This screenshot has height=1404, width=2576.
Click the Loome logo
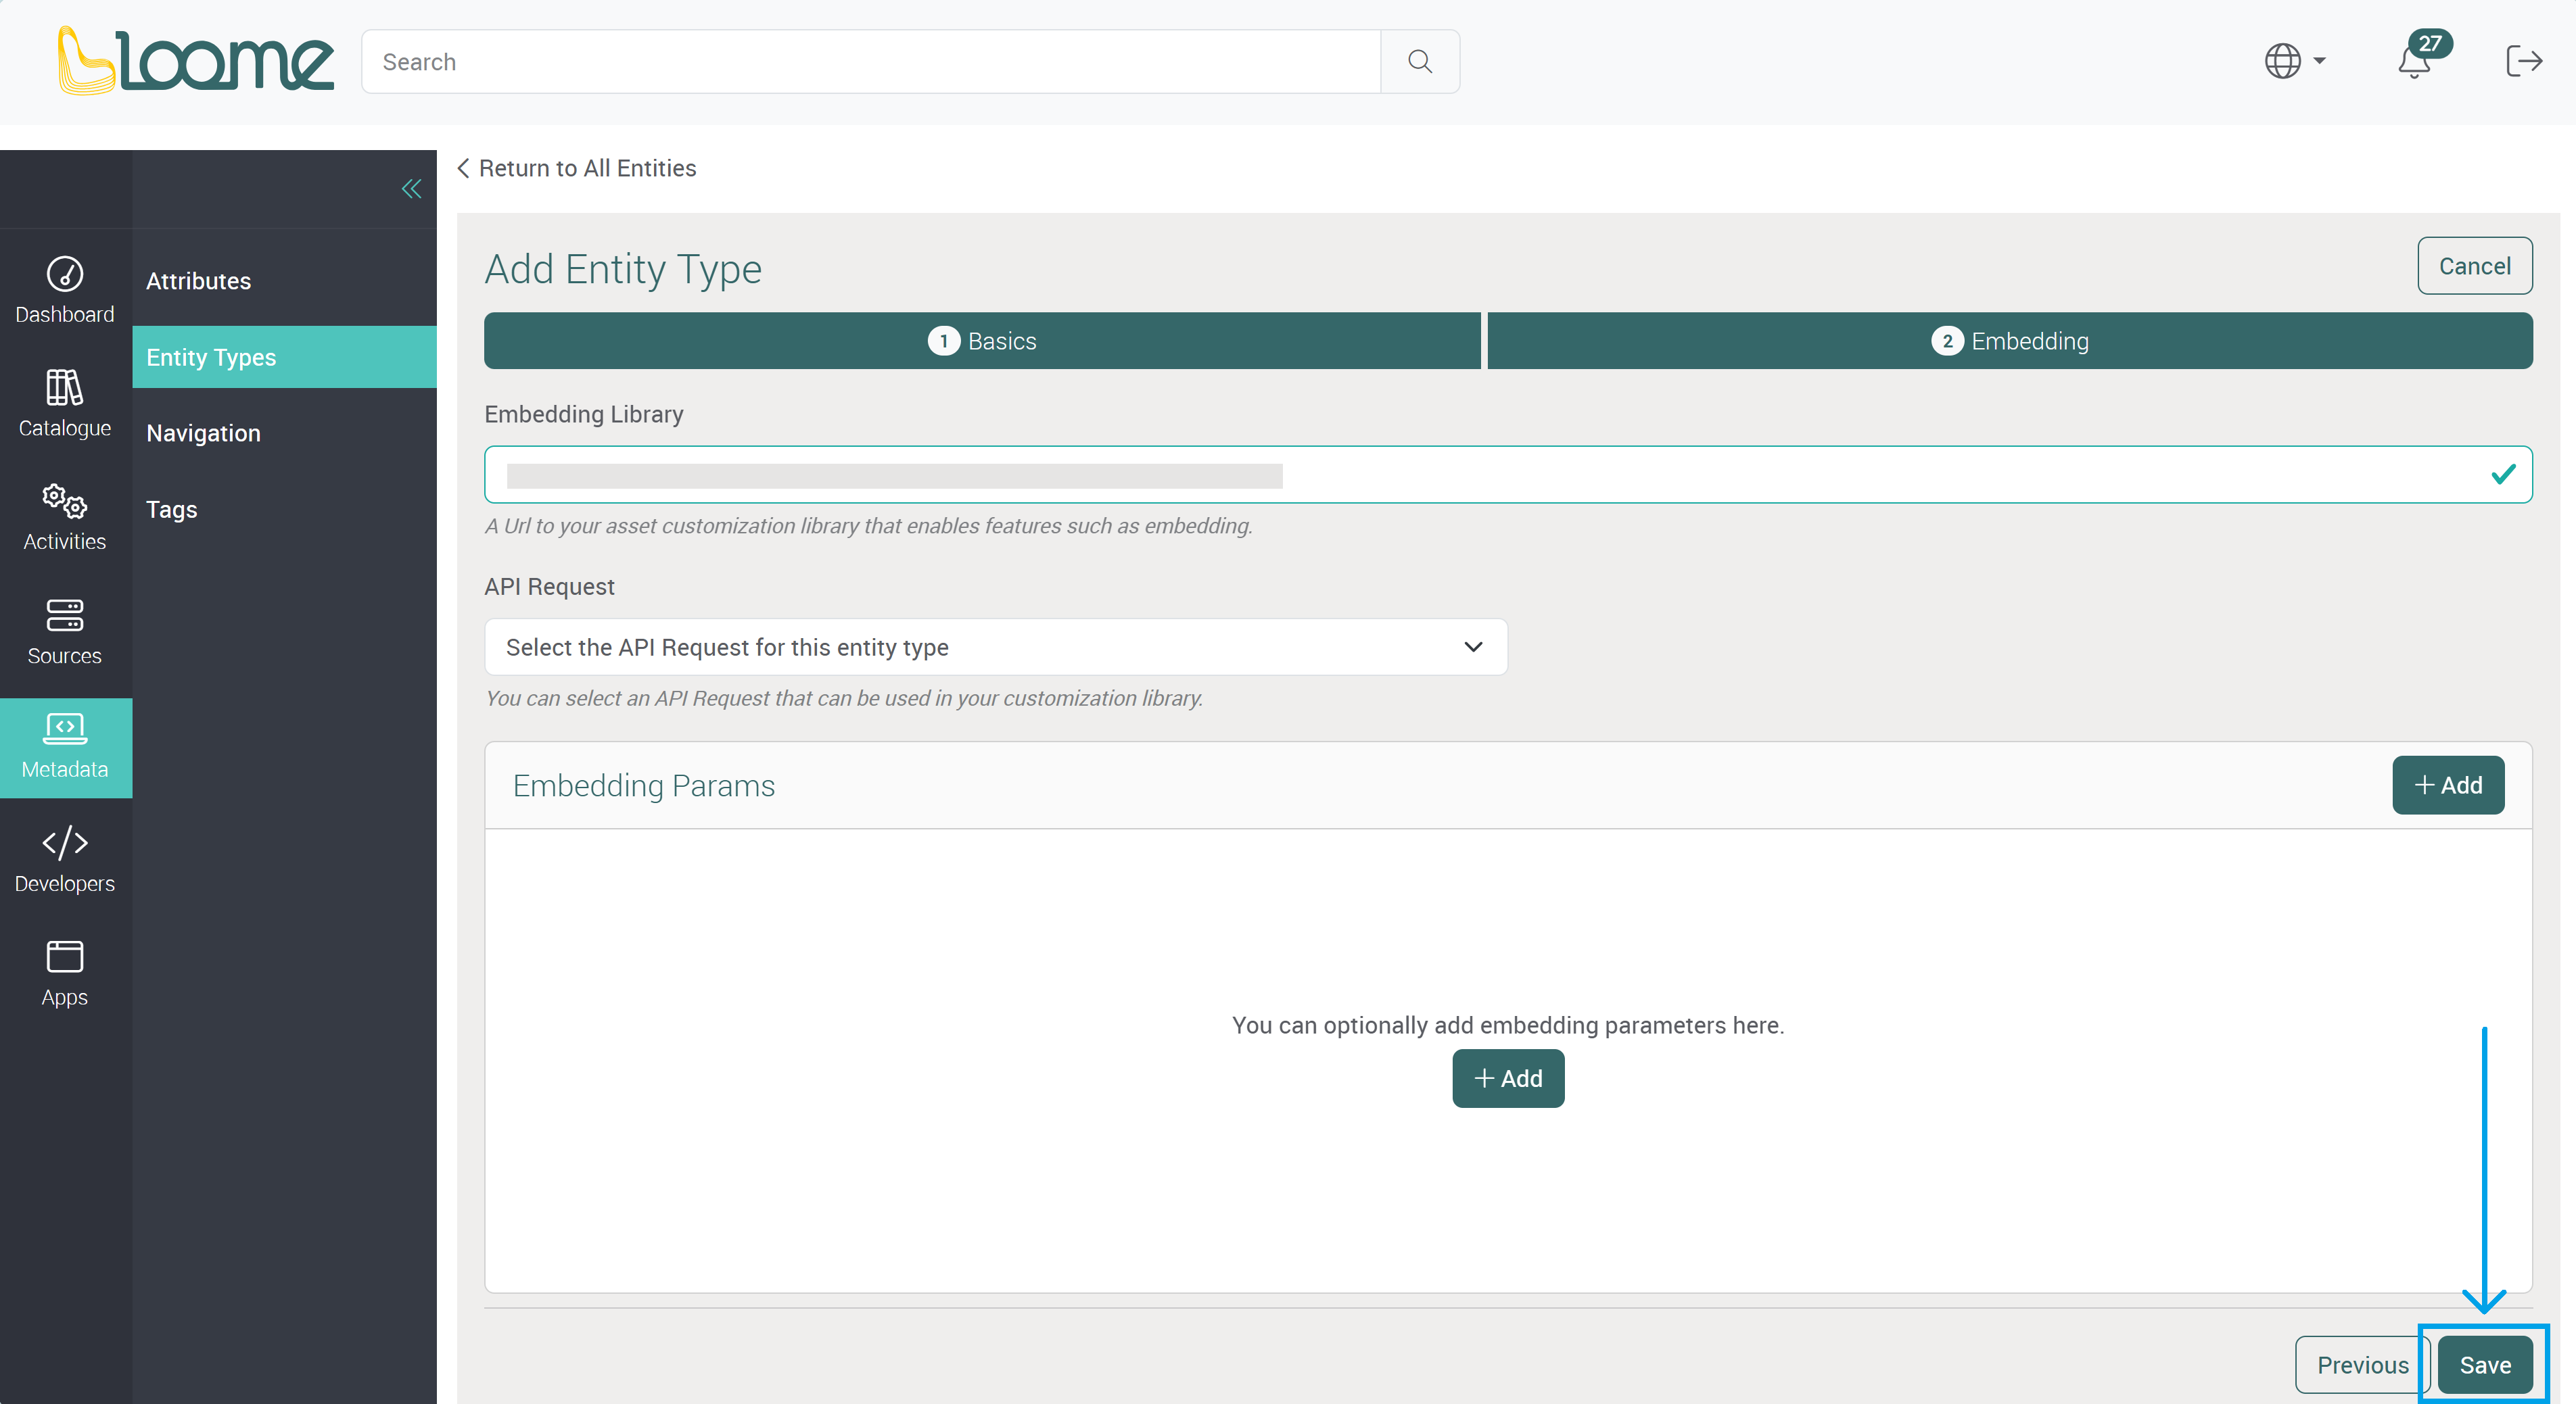(195, 61)
